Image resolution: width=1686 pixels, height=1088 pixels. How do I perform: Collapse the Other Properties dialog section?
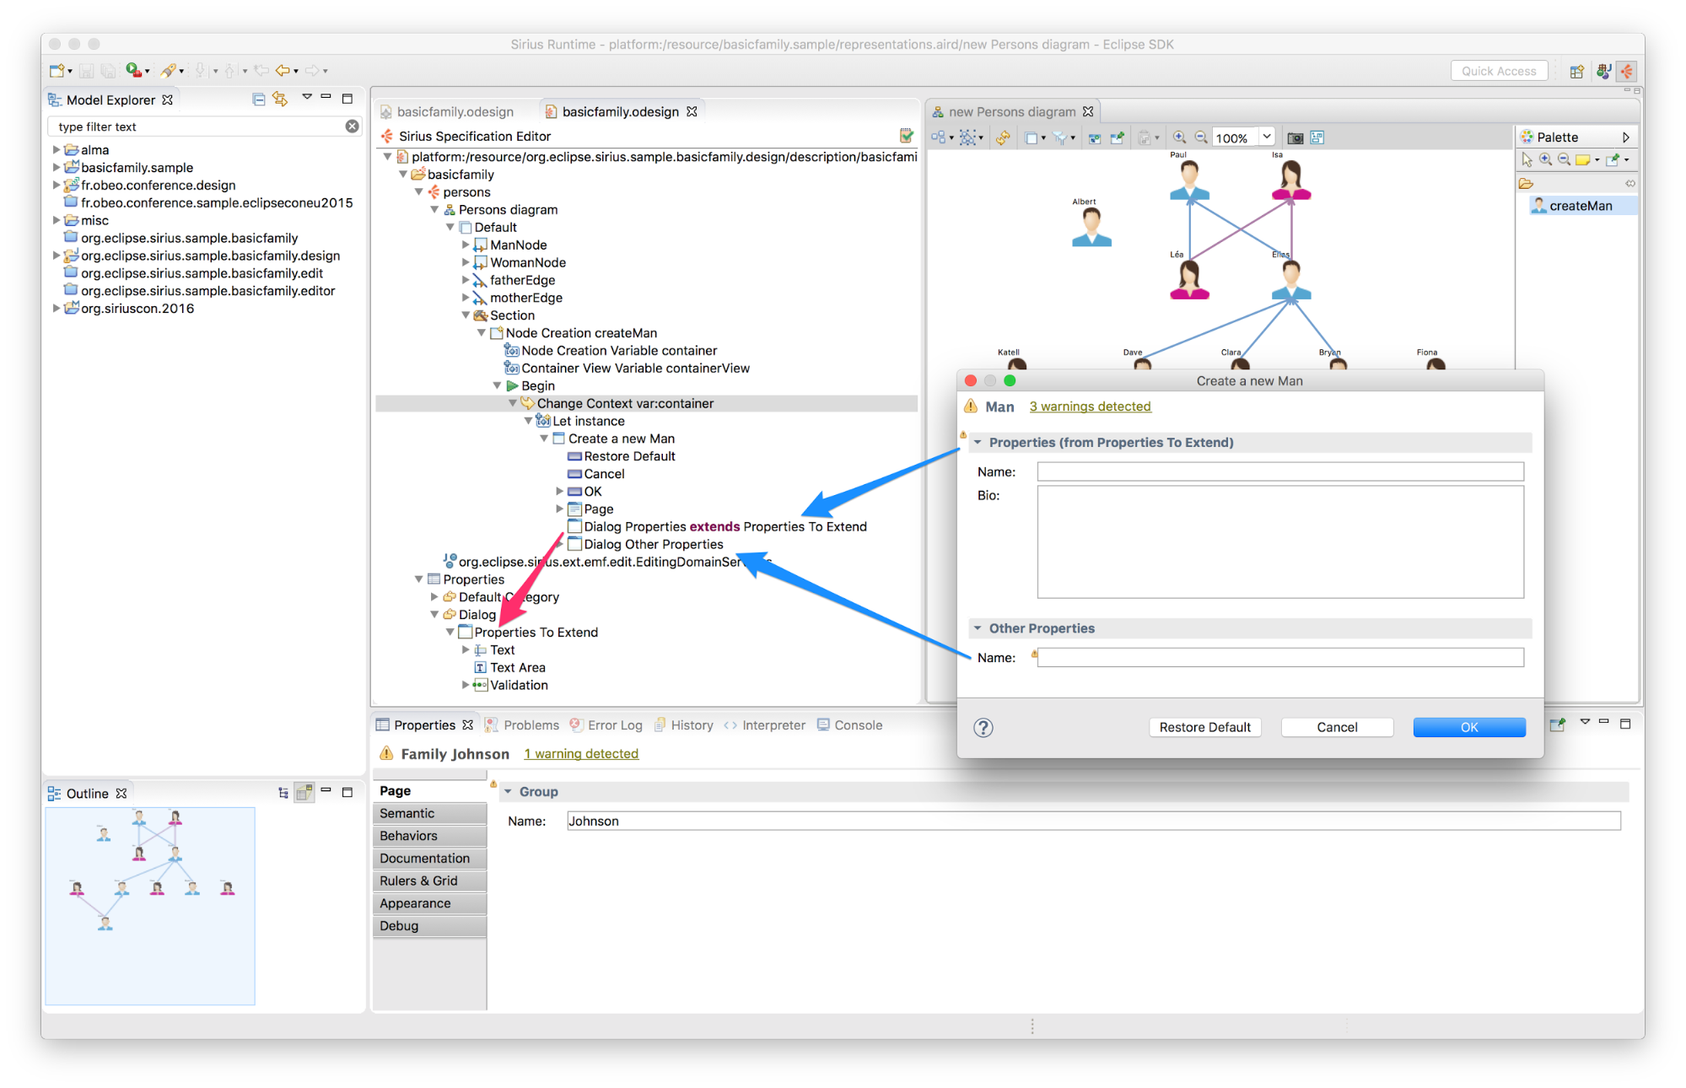pyautogui.click(x=978, y=627)
